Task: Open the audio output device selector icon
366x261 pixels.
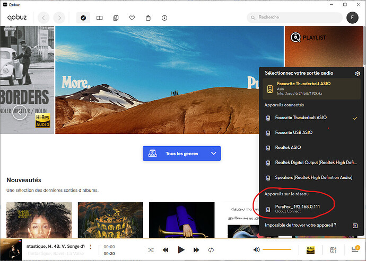Action: click(x=333, y=250)
